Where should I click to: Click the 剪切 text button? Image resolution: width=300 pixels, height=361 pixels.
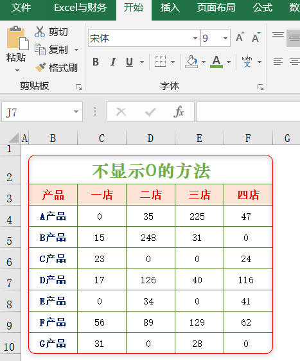click(58, 31)
